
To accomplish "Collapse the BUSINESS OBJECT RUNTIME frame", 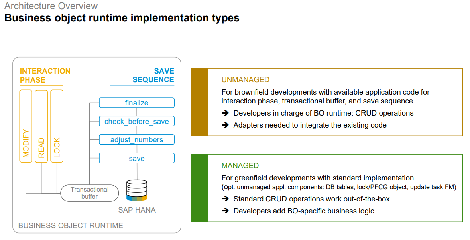I will [x=70, y=225].
